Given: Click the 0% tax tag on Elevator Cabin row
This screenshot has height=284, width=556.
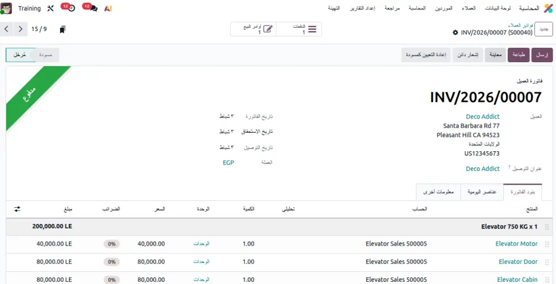Looking at the screenshot, I should (112, 280).
